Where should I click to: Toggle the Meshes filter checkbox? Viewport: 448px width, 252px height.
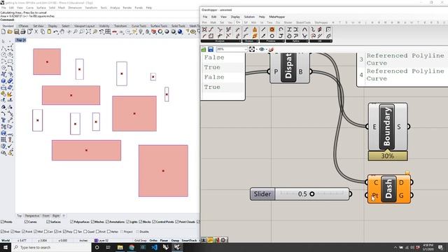coord(92,222)
